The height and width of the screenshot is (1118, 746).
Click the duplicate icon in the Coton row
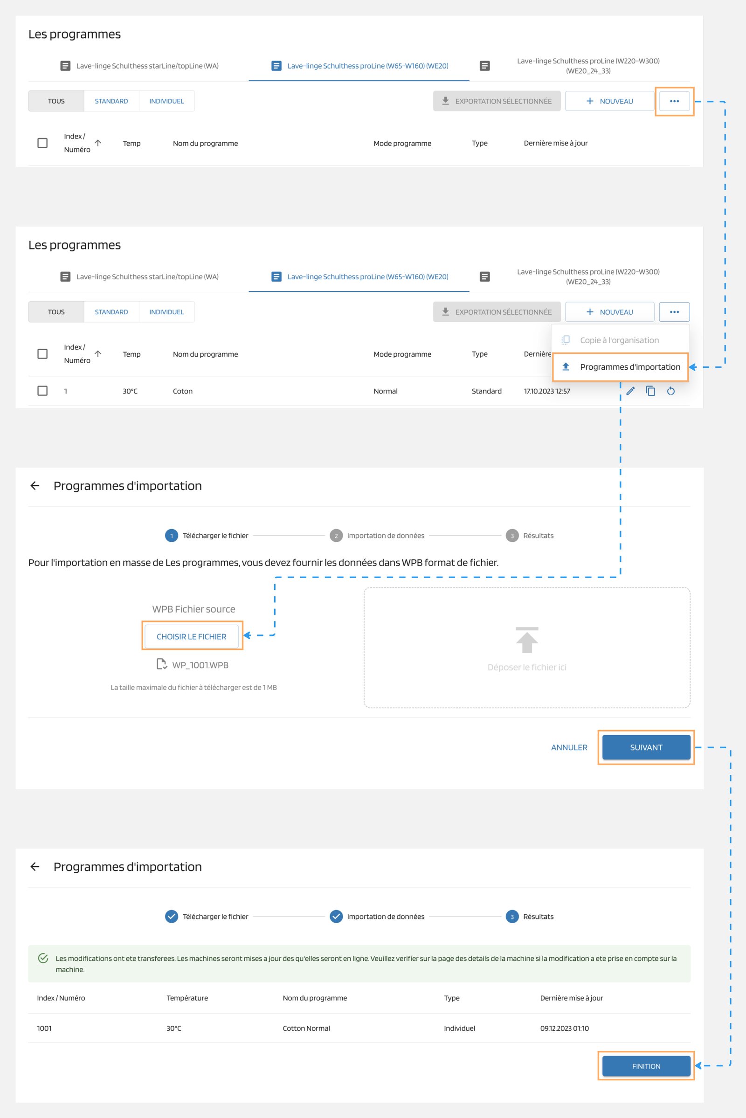(650, 391)
